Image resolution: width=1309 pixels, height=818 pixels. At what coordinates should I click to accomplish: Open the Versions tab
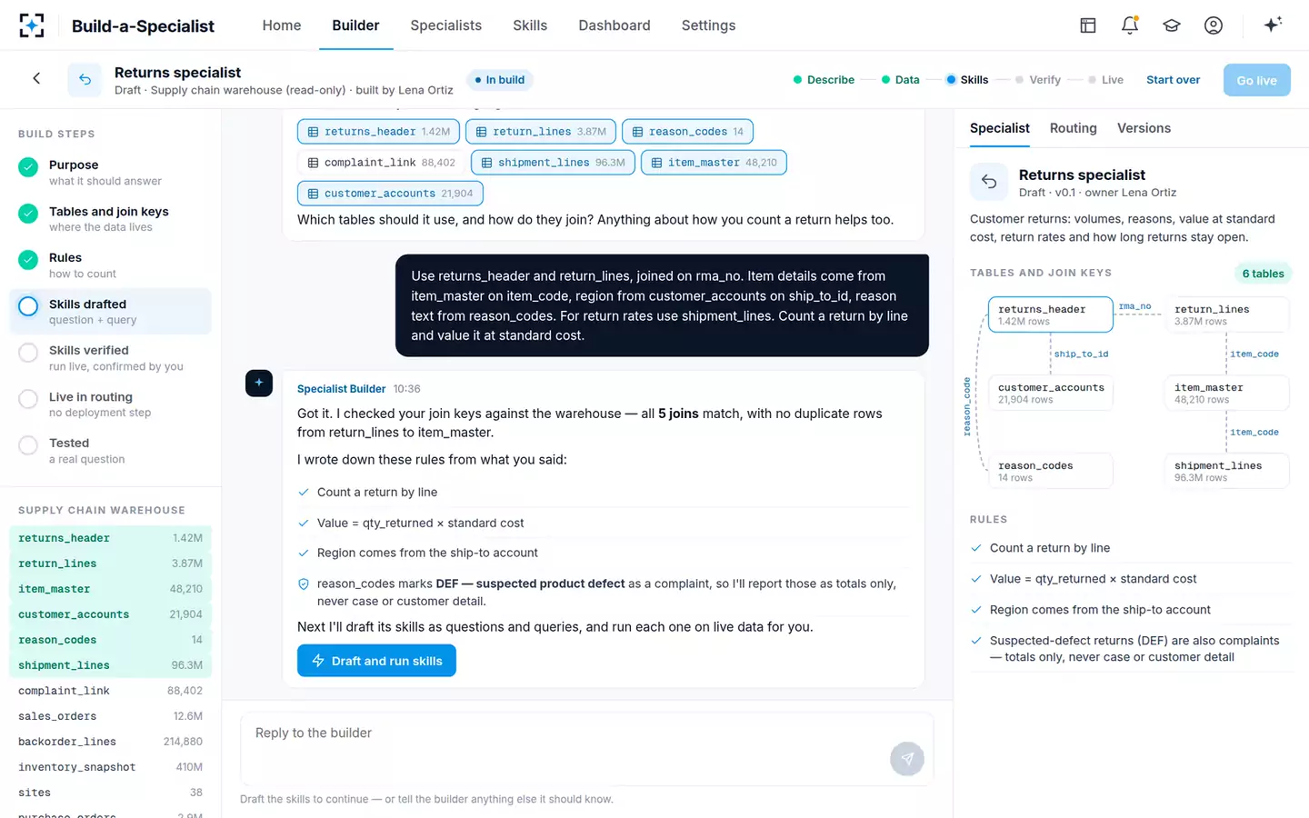pyautogui.click(x=1144, y=128)
